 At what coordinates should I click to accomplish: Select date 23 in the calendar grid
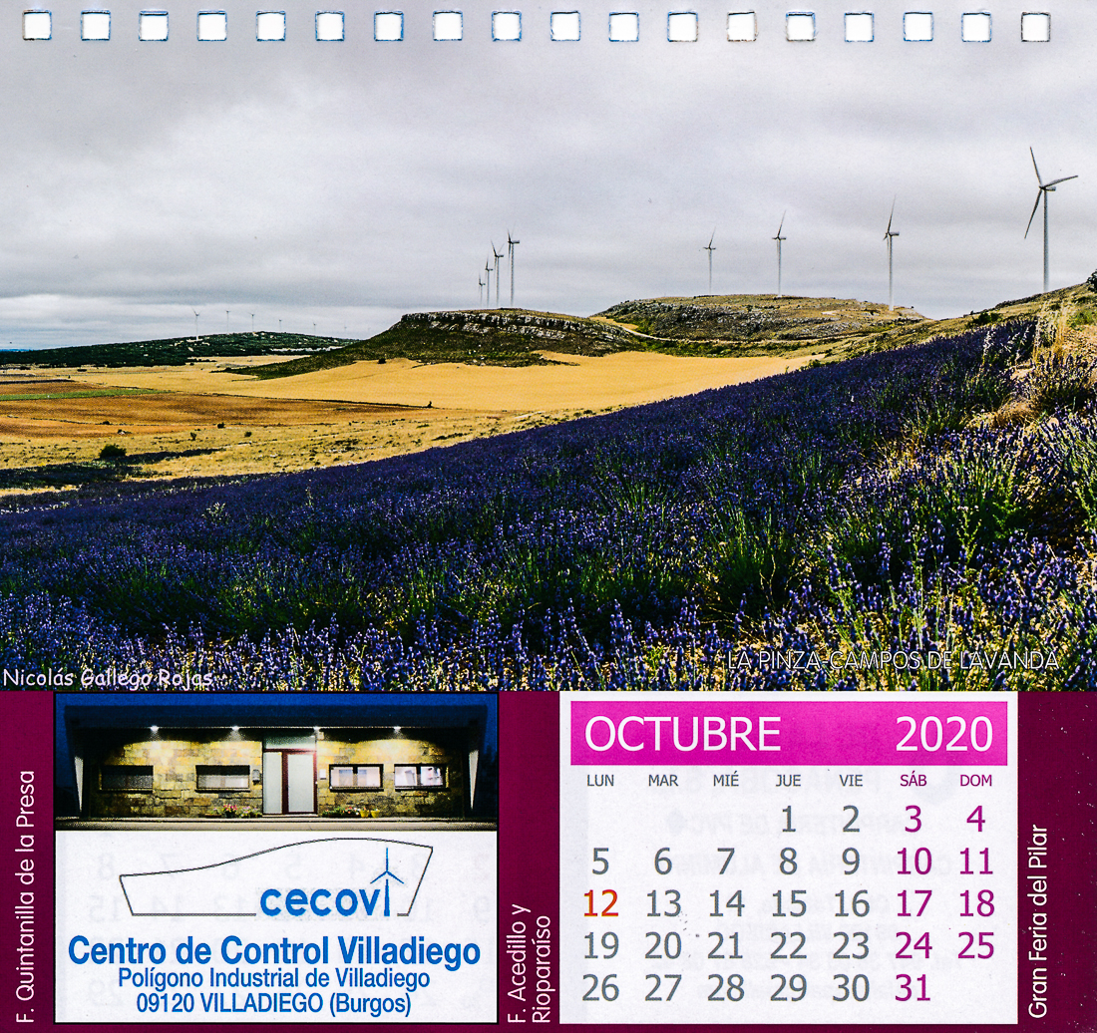click(x=852, y=946)
